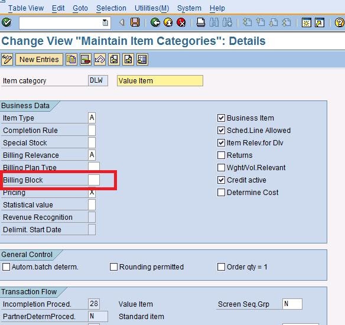Image resolution: width=345 pixels, height=325 pixels.
Task: Click the Delete entry icon
Action: pos(86,60)
